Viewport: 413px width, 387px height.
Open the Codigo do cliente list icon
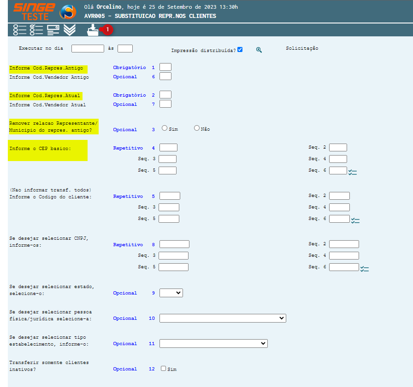coord(355,220)
